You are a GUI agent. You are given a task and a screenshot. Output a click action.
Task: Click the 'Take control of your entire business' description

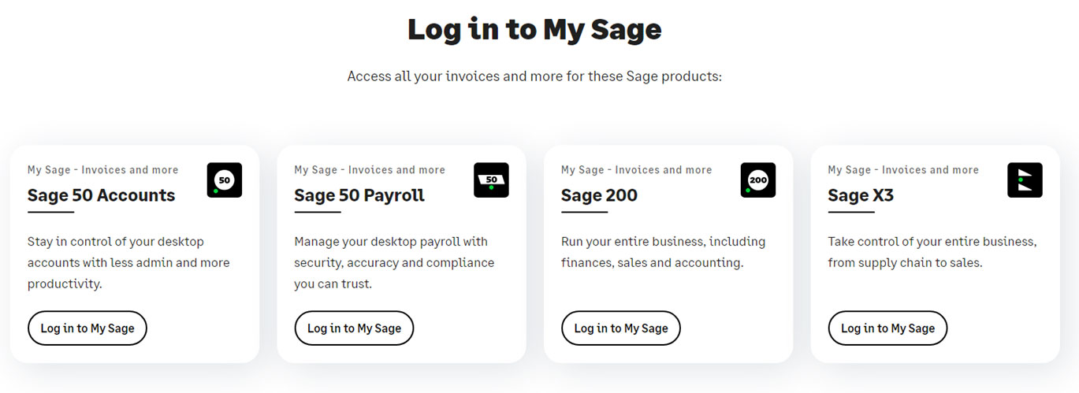click(932, 252)
